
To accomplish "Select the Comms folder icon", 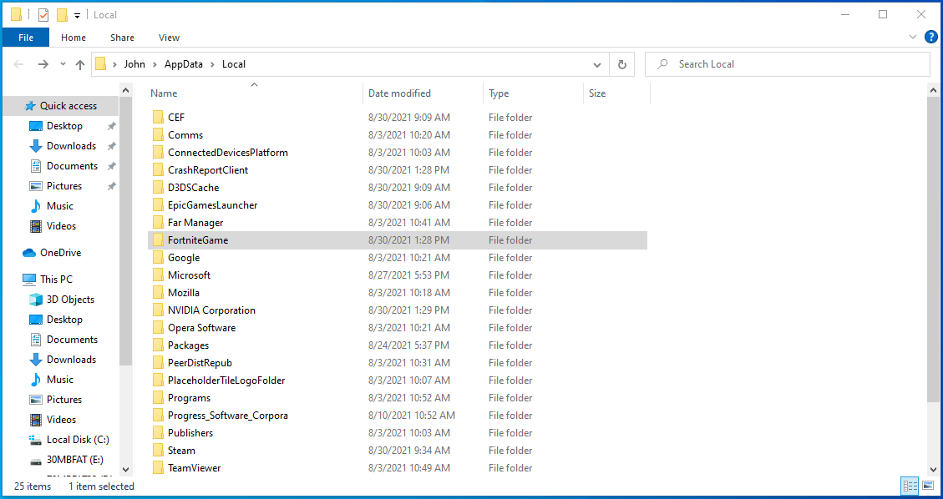I will (x=158, y=134).
